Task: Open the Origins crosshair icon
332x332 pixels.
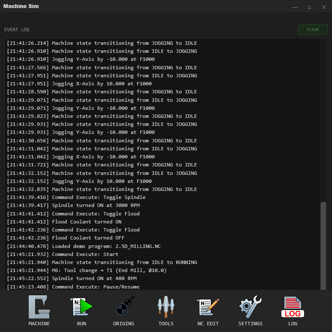Action: (x=124, y=307)
